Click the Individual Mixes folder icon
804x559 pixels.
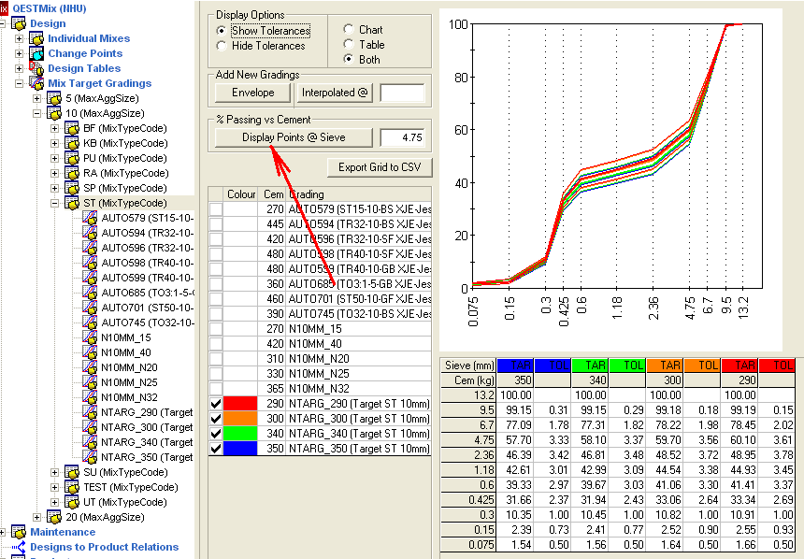(36, 38)
